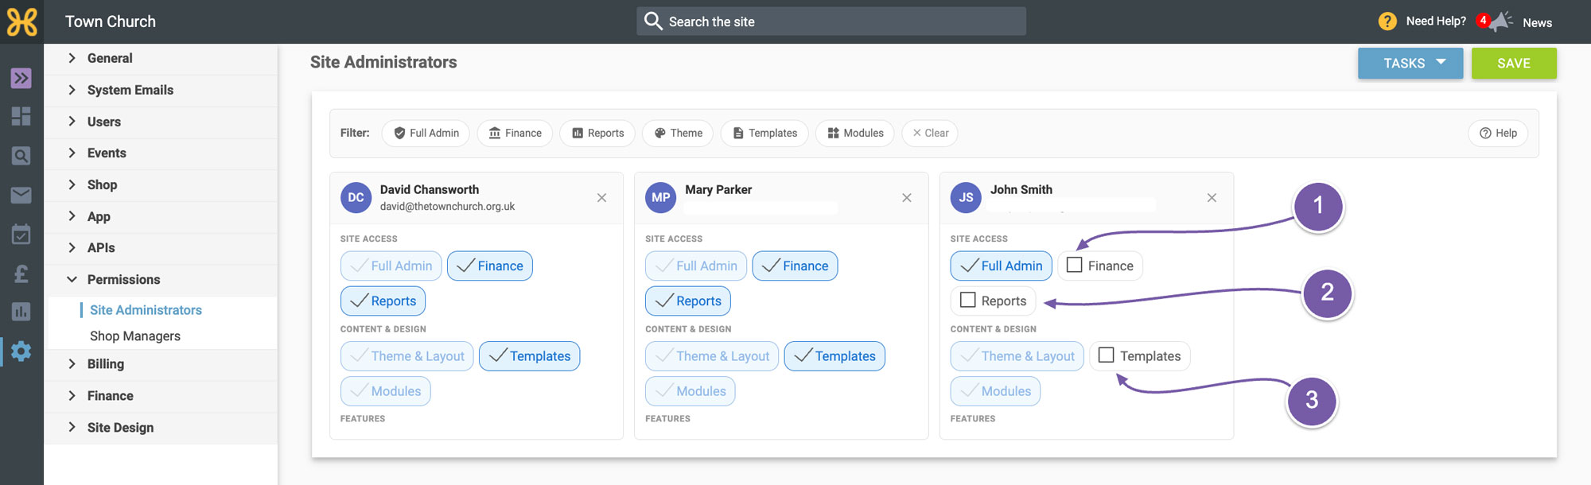Open the calendar check icon in sidebar
This screenshot has width=1591, height=485.
(21, 234)
